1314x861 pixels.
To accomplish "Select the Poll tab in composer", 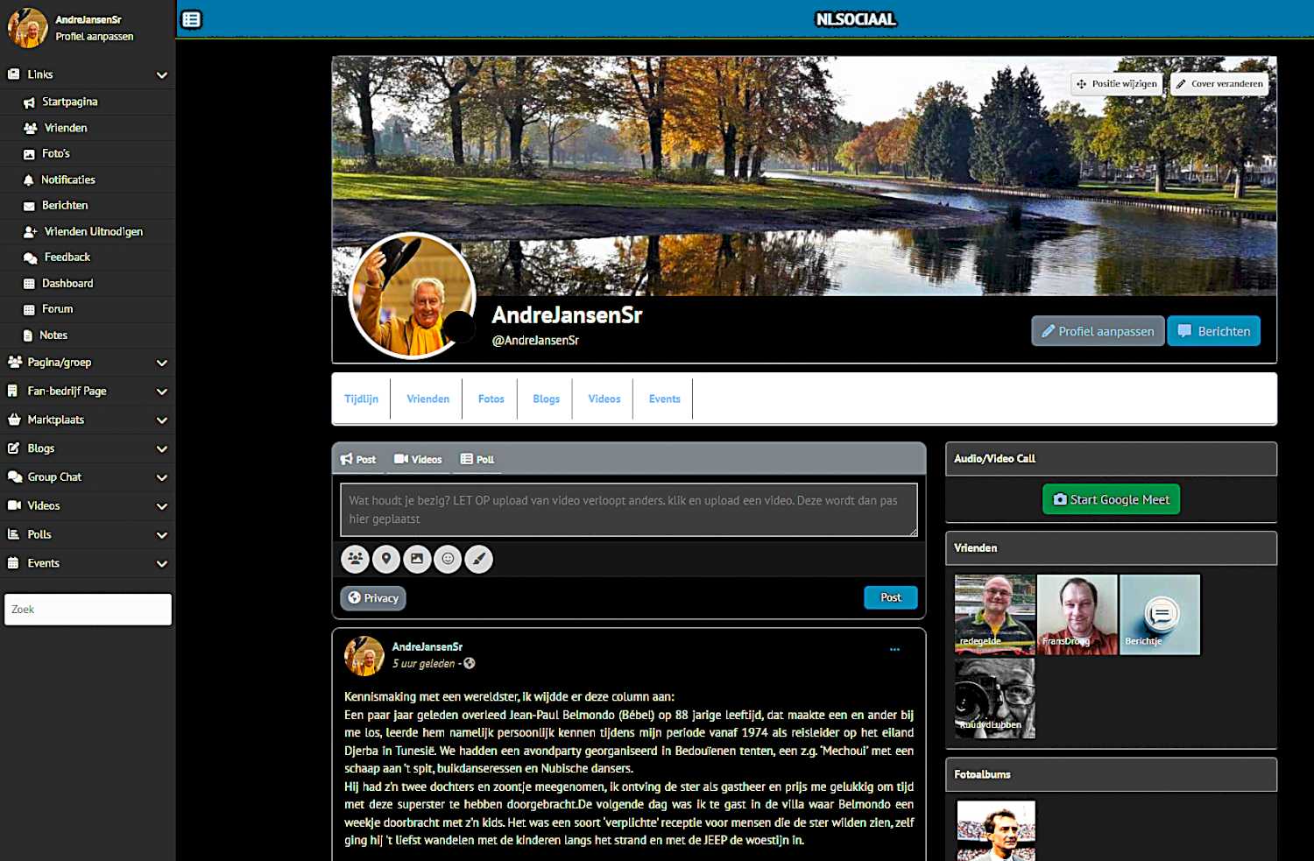I will click(477, 460).
